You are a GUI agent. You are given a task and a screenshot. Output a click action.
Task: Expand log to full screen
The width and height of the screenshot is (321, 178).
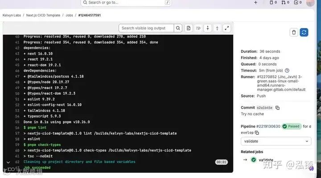(226, 28)
